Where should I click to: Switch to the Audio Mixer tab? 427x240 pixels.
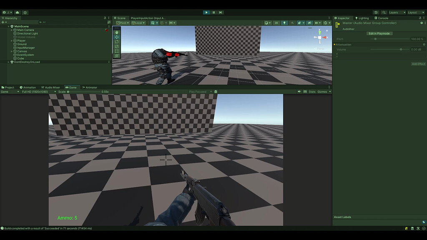tap(50, 87)
